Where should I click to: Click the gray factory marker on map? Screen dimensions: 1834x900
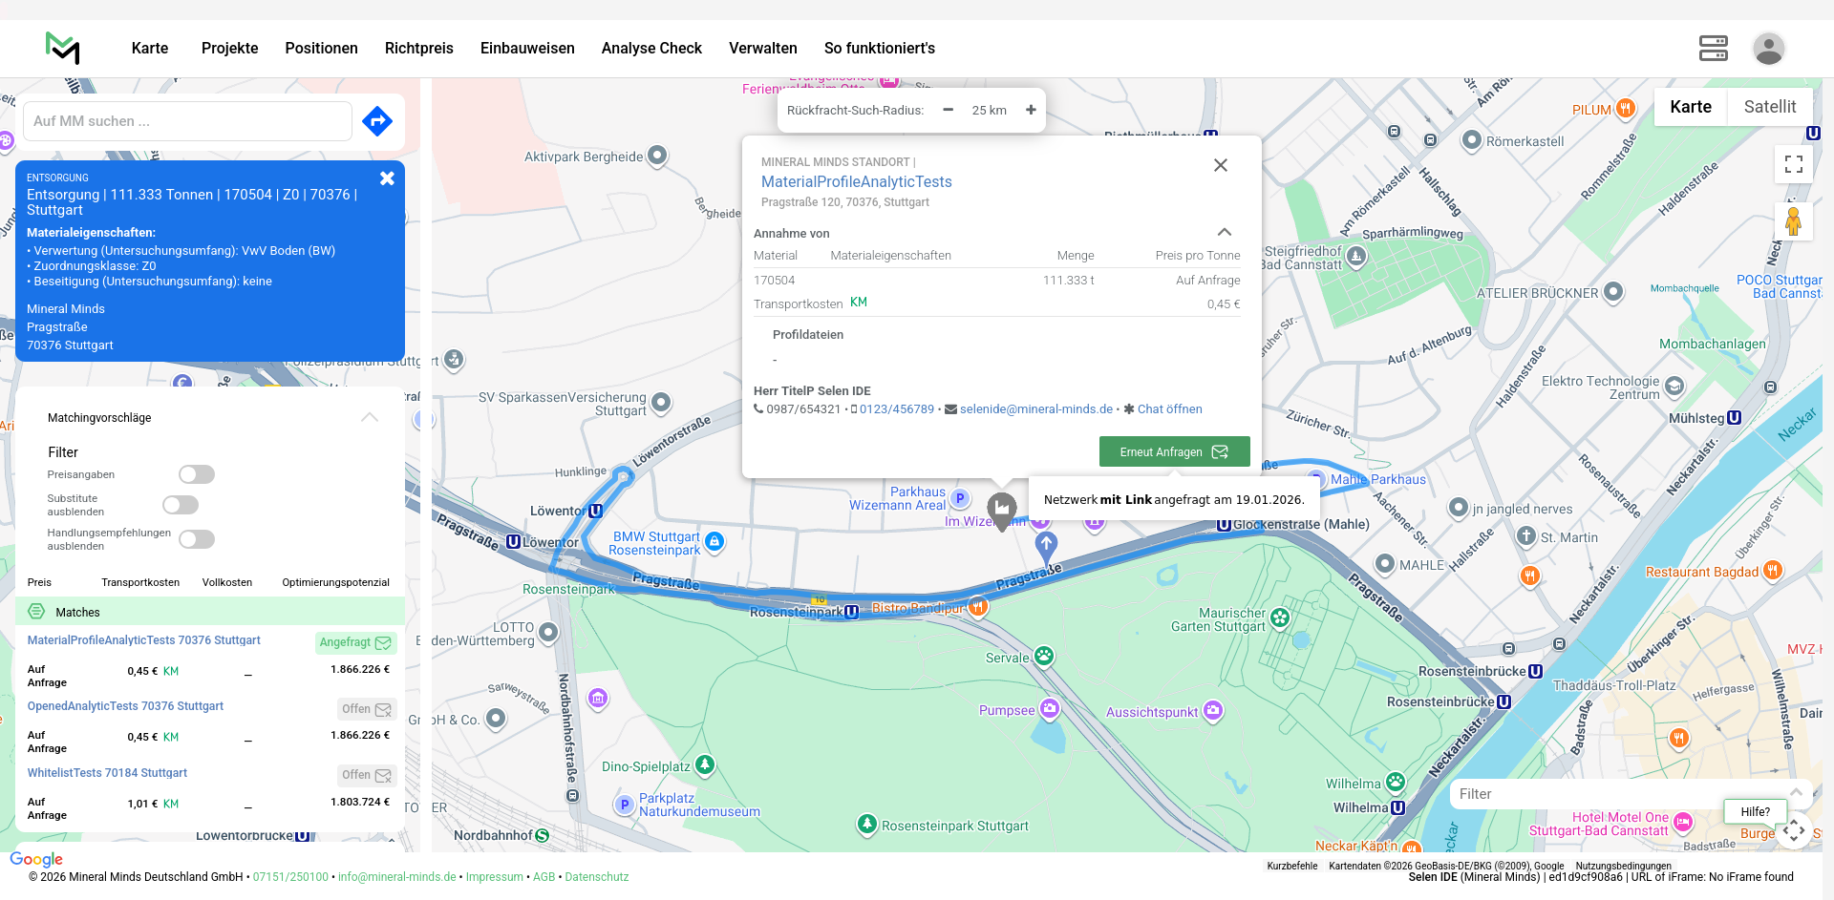(1001, 509)
